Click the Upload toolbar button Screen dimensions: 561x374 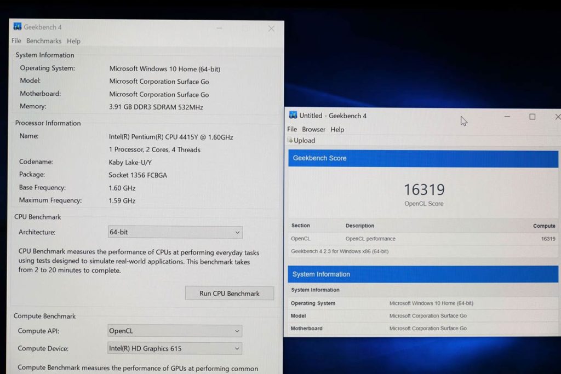tap(302, 141)
